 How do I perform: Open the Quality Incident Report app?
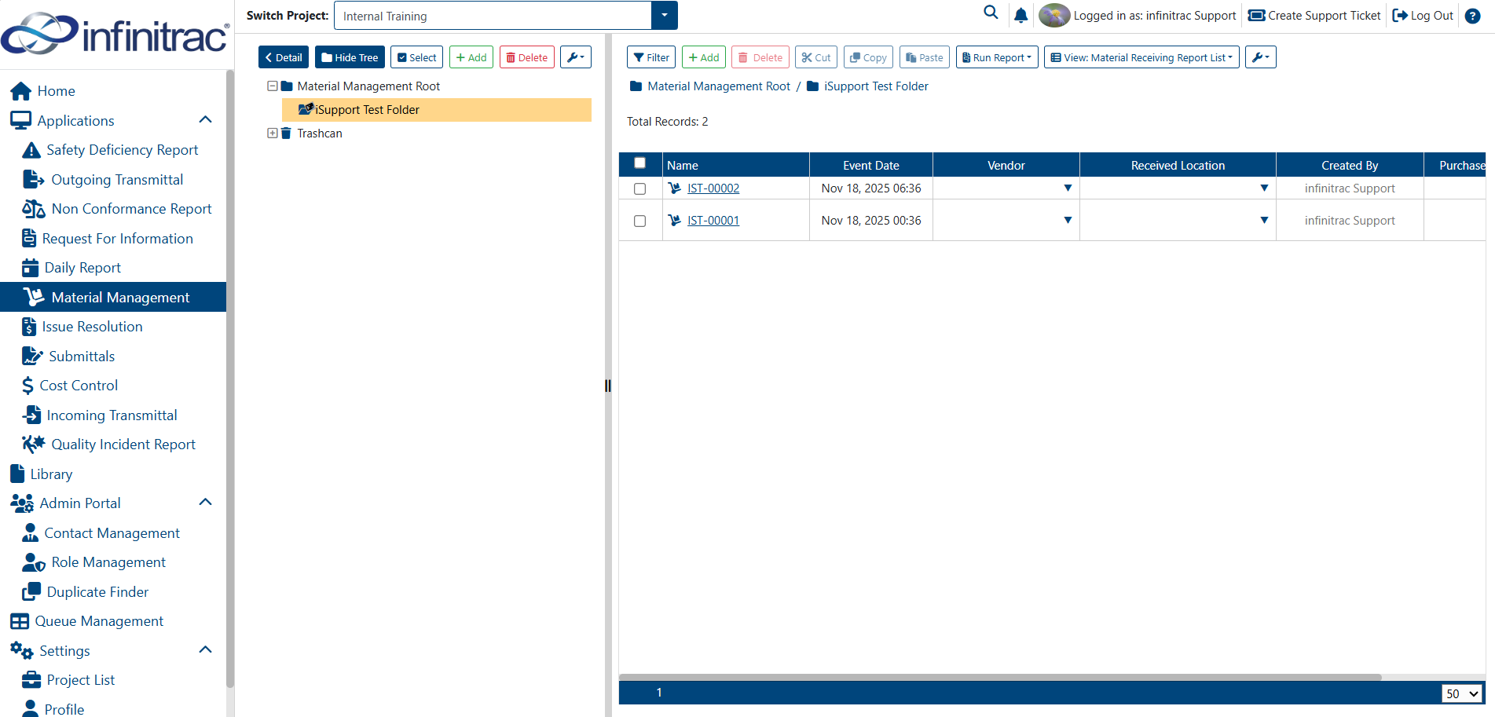108,444
